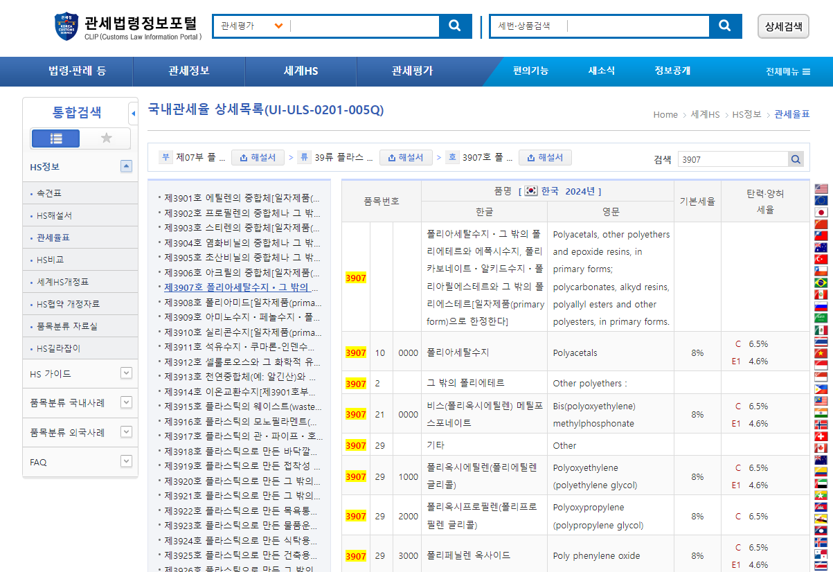833x572 pixels.
Task: Select the United Arab Emirates flag icon
Action: tap(821, 483)
